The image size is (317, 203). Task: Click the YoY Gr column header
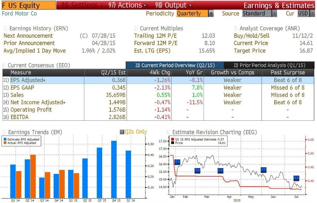pyautogui.click(x=188, y=73)
